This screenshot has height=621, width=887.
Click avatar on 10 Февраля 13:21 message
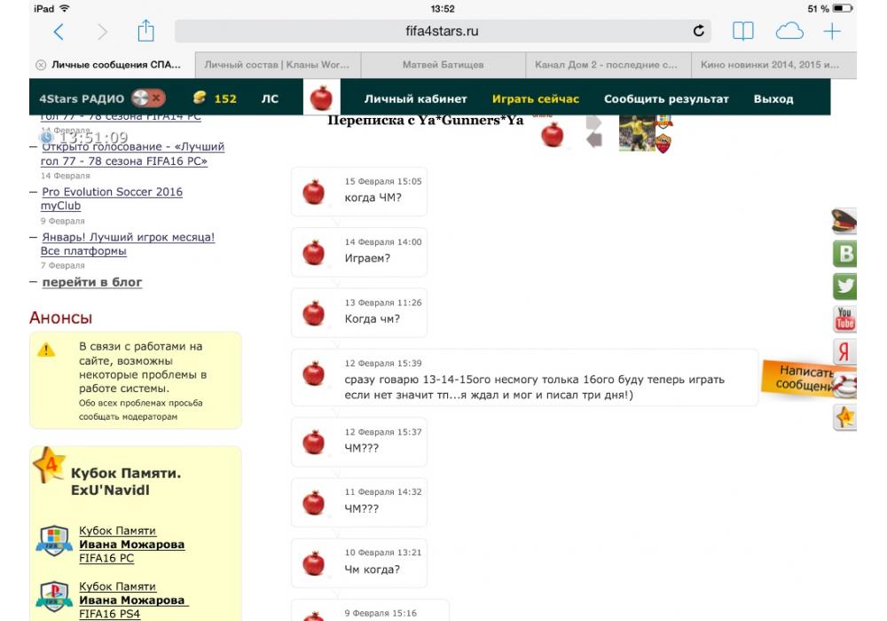(x=313, y=564)
